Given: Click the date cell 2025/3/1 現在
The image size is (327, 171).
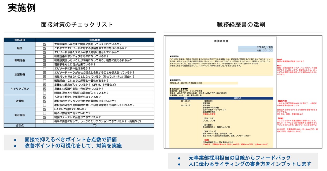Looking at the screenshot, I should 255,47.
